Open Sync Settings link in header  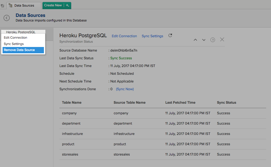(152, 36)
